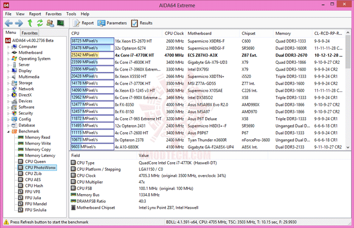The height and width of the screenshot is (228, 354).
Task: Select the Security shield icon
Action: pyautogui.click(x=14, y=113)
